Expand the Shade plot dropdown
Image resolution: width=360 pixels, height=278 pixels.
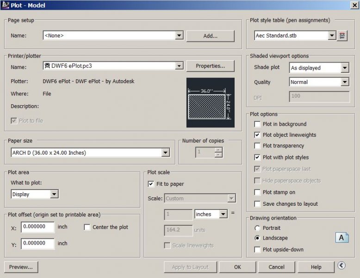(x=344, y=68)
